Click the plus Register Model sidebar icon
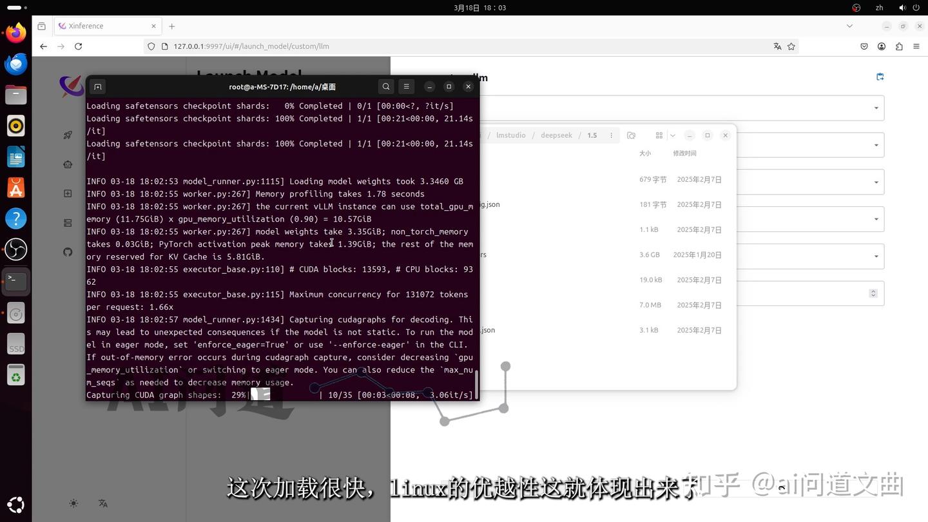Image resolution: width=928 pixels, height=522 pixels. tap(67, 193)
